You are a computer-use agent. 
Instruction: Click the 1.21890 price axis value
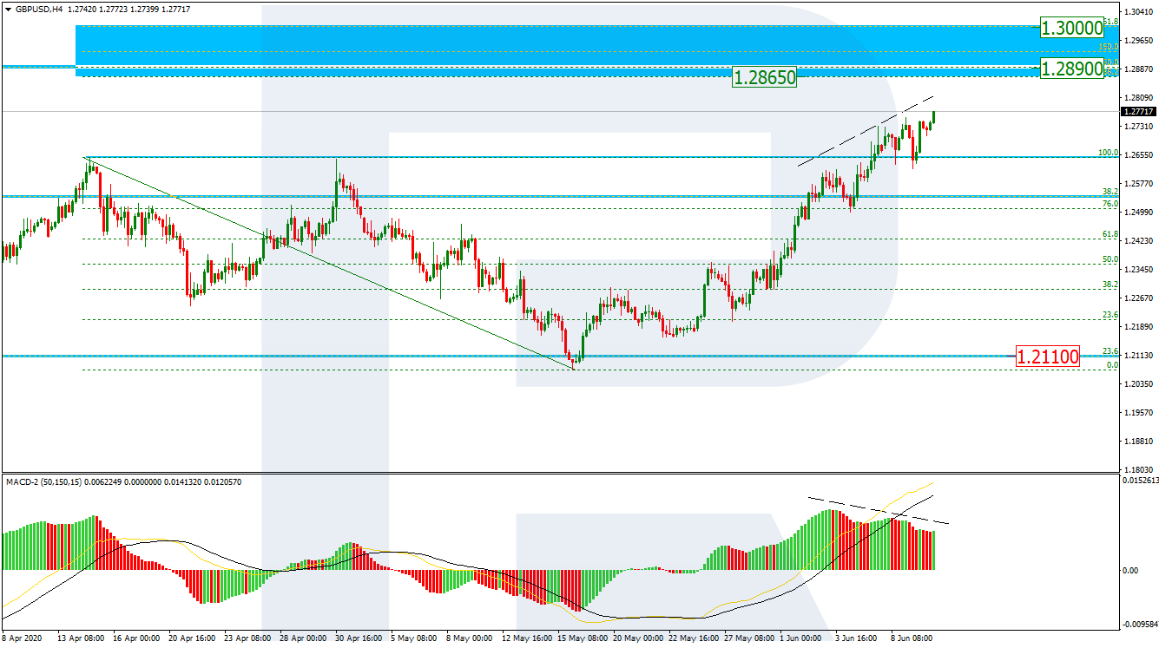coord(1137,327)
